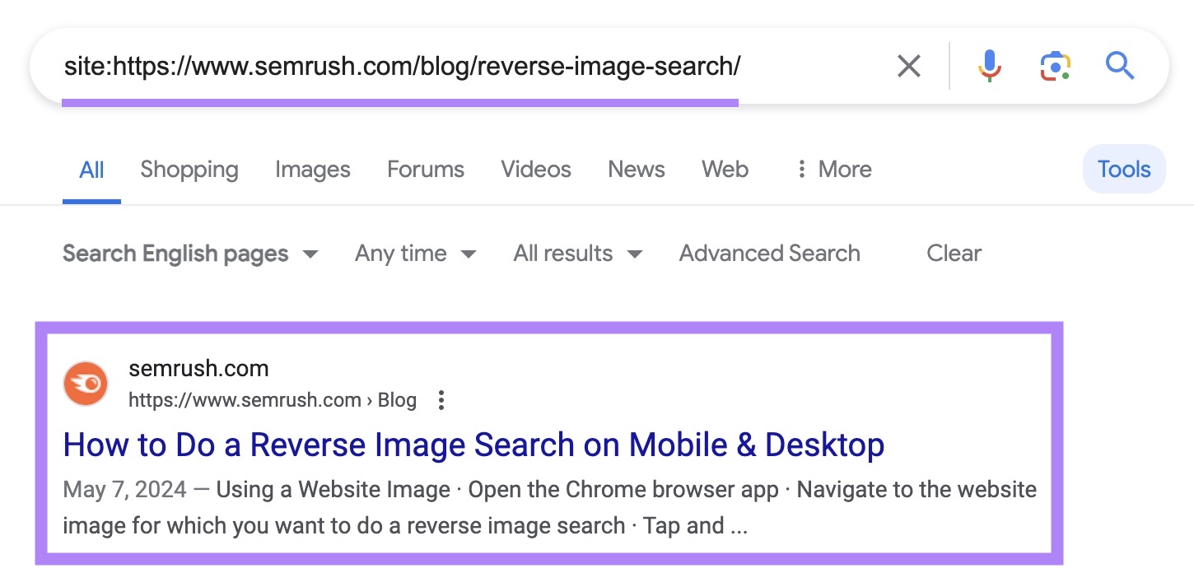Click the Semrush favicon on the result
This screenshot has width=1194, height=573.
86,383
